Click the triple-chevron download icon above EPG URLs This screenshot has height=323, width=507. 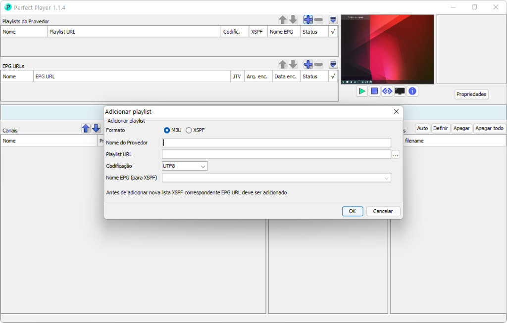(x=333, y=64)
